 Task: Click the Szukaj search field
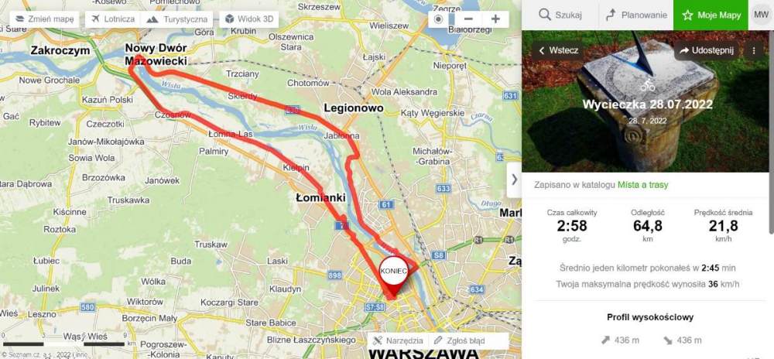(560, 15)
